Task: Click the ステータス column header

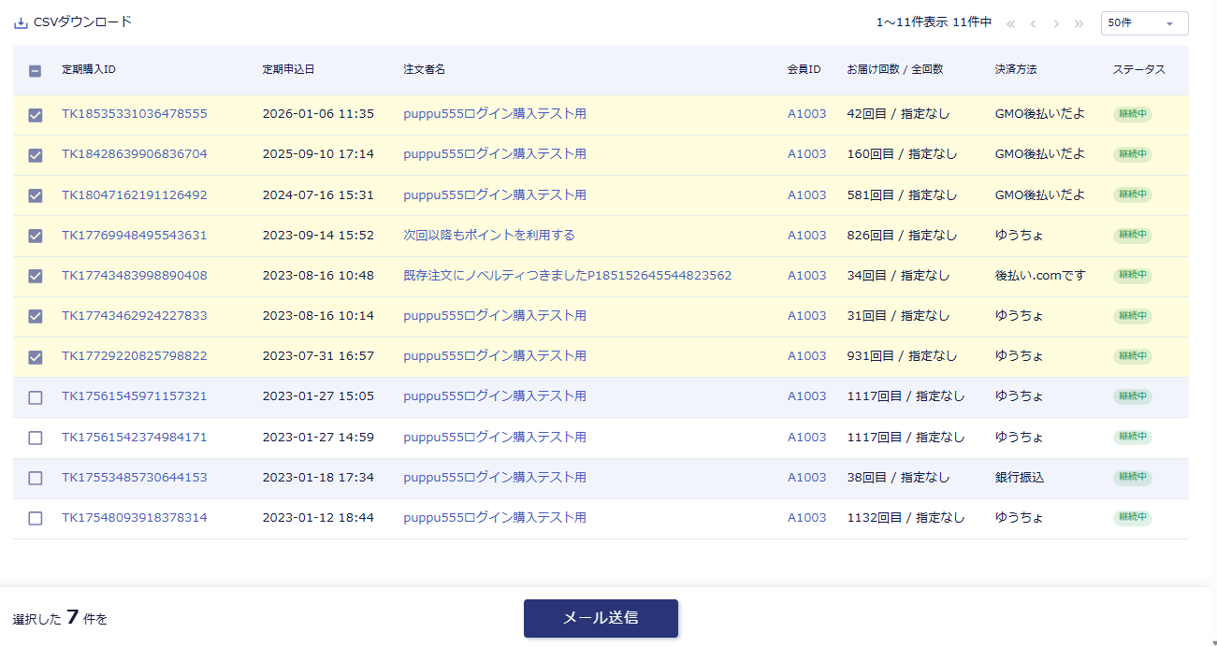Action: point(1138,70)
